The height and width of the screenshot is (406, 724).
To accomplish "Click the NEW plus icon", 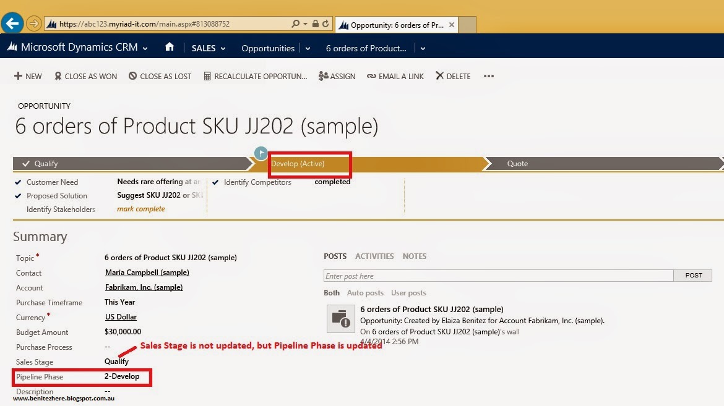I will tap(18, 75).
